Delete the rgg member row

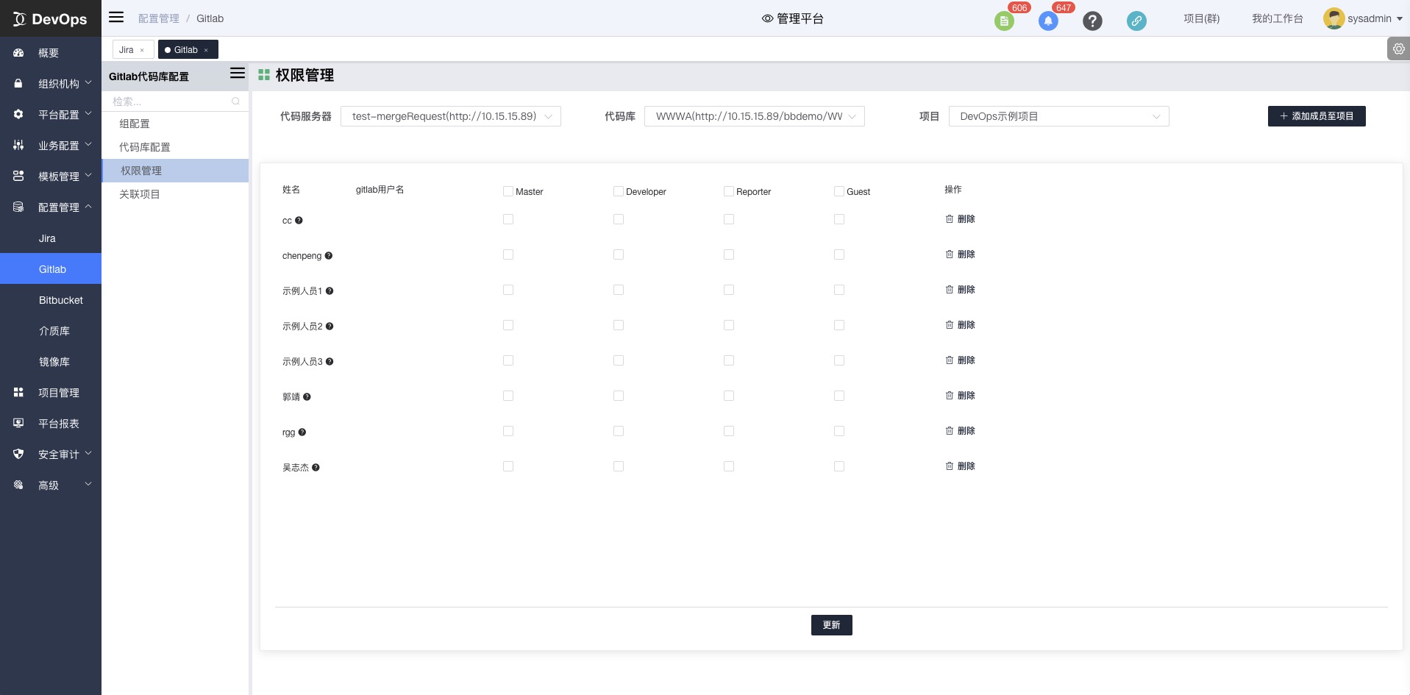pos(960,431)
